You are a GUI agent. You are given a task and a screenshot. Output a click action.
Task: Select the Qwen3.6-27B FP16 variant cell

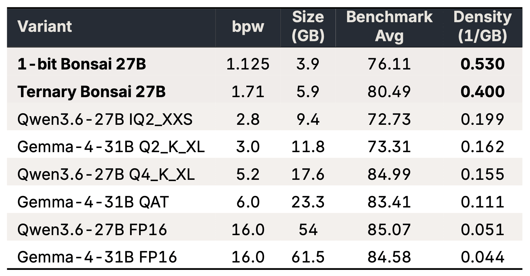92,230
